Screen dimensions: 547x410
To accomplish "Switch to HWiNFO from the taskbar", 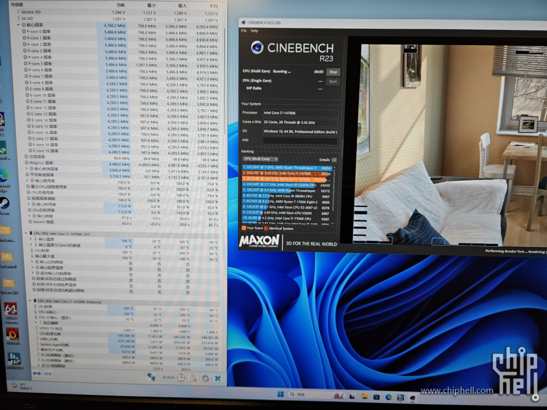I will [x=401, y=397].
